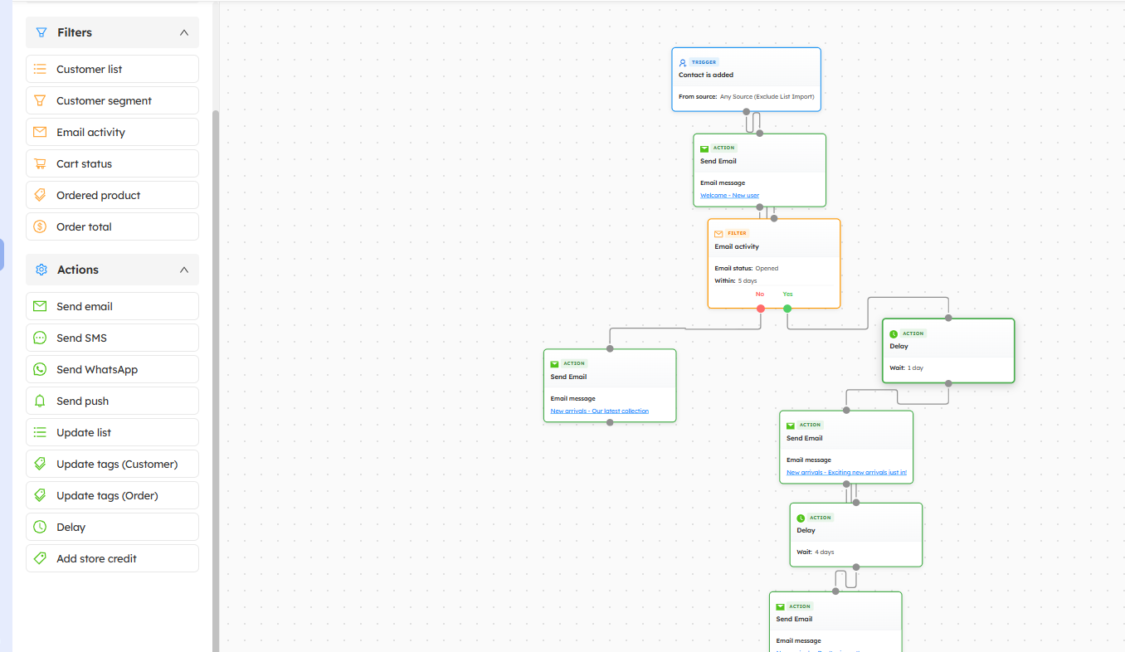
Task: Select the Customer list filter item
Action: pos(112,69)
